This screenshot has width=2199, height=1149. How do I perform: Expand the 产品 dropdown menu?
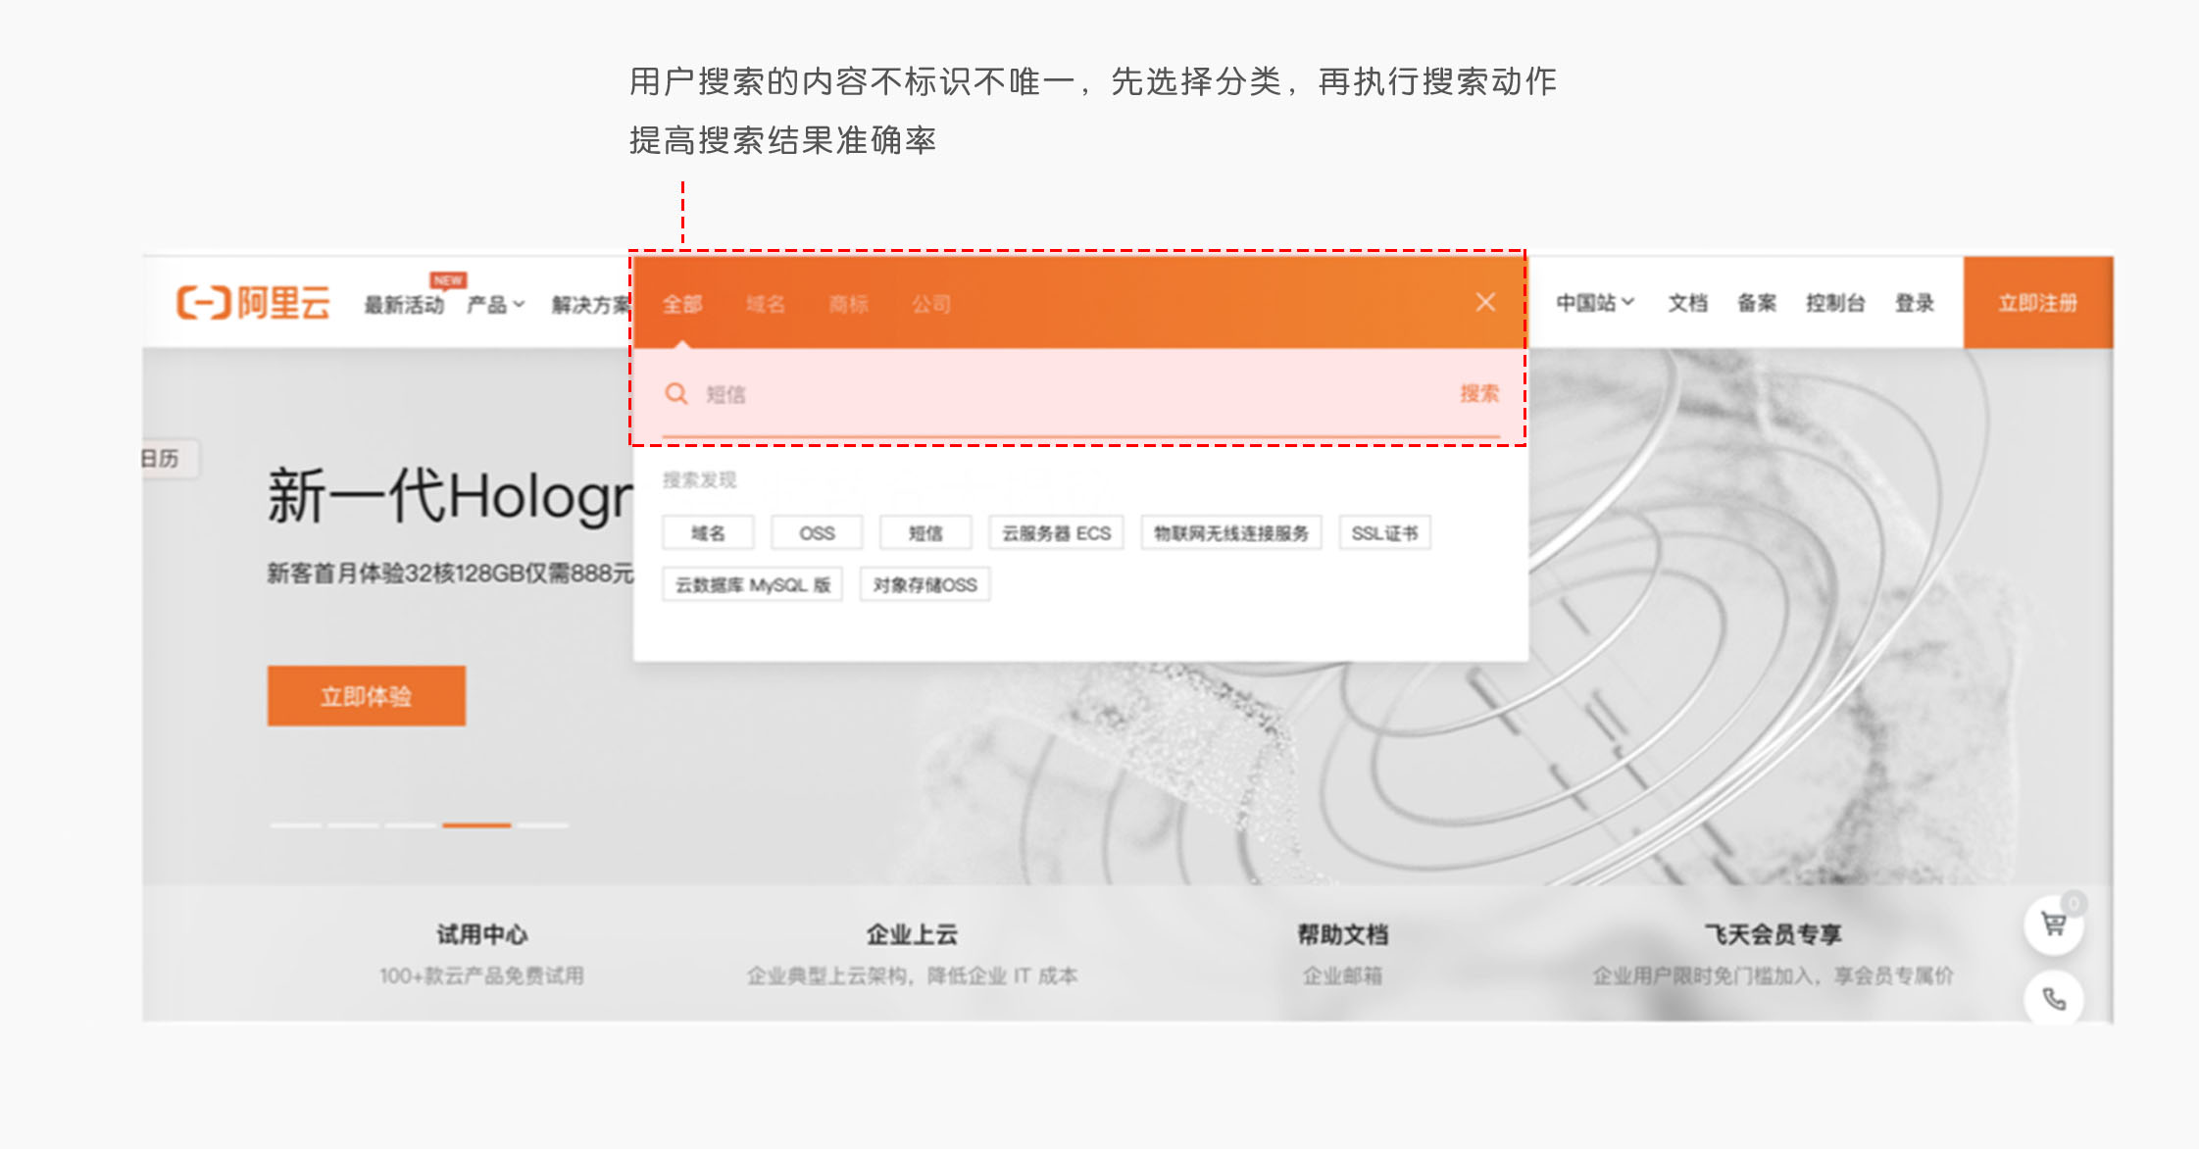click(495, 305)
